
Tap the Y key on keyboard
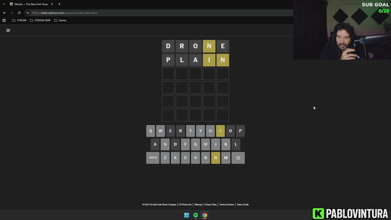point(200,131)
